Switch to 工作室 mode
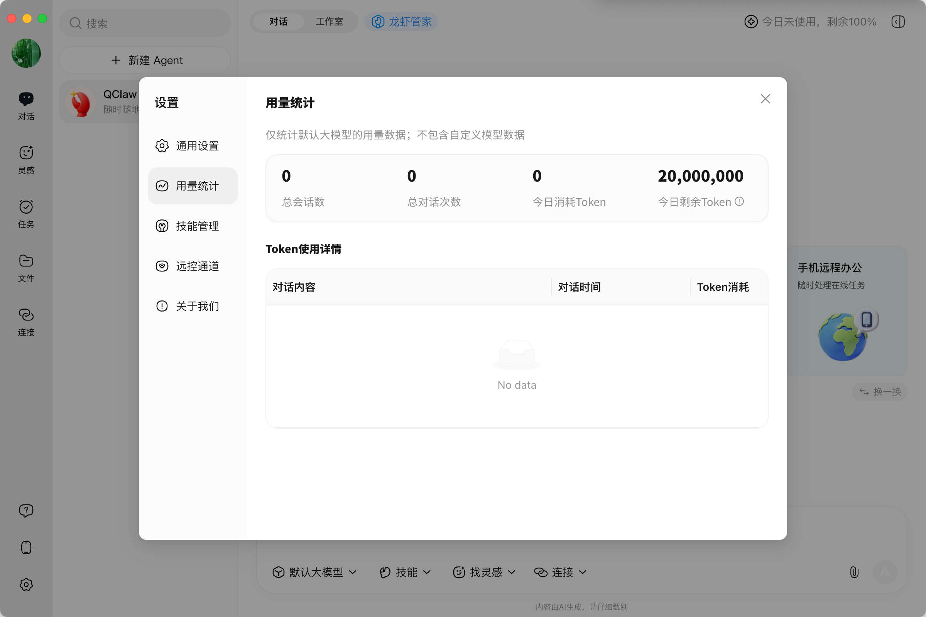This screenshot has width=926, height=617. point(329,22)
